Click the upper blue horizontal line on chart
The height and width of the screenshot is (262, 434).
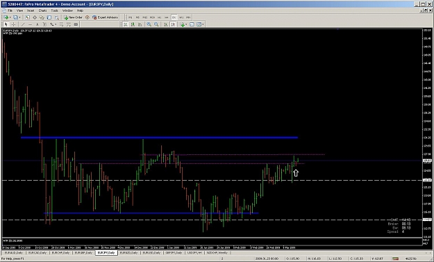(x=160, y=138)
